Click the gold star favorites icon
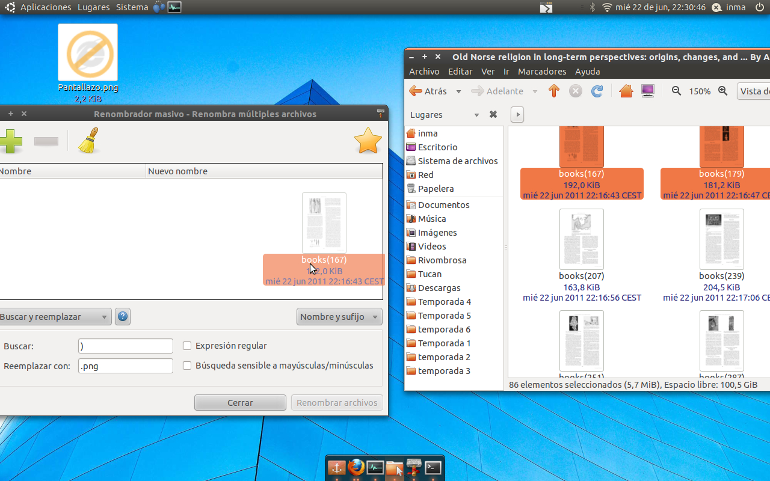 coord(368,141)
